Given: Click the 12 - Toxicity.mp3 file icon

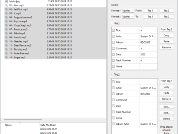Looking at the screenshot, I should pos(7,50).
